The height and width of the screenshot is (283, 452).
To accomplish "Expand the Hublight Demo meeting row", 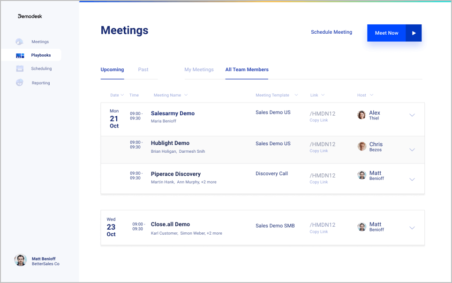I will tap(412, 150).
